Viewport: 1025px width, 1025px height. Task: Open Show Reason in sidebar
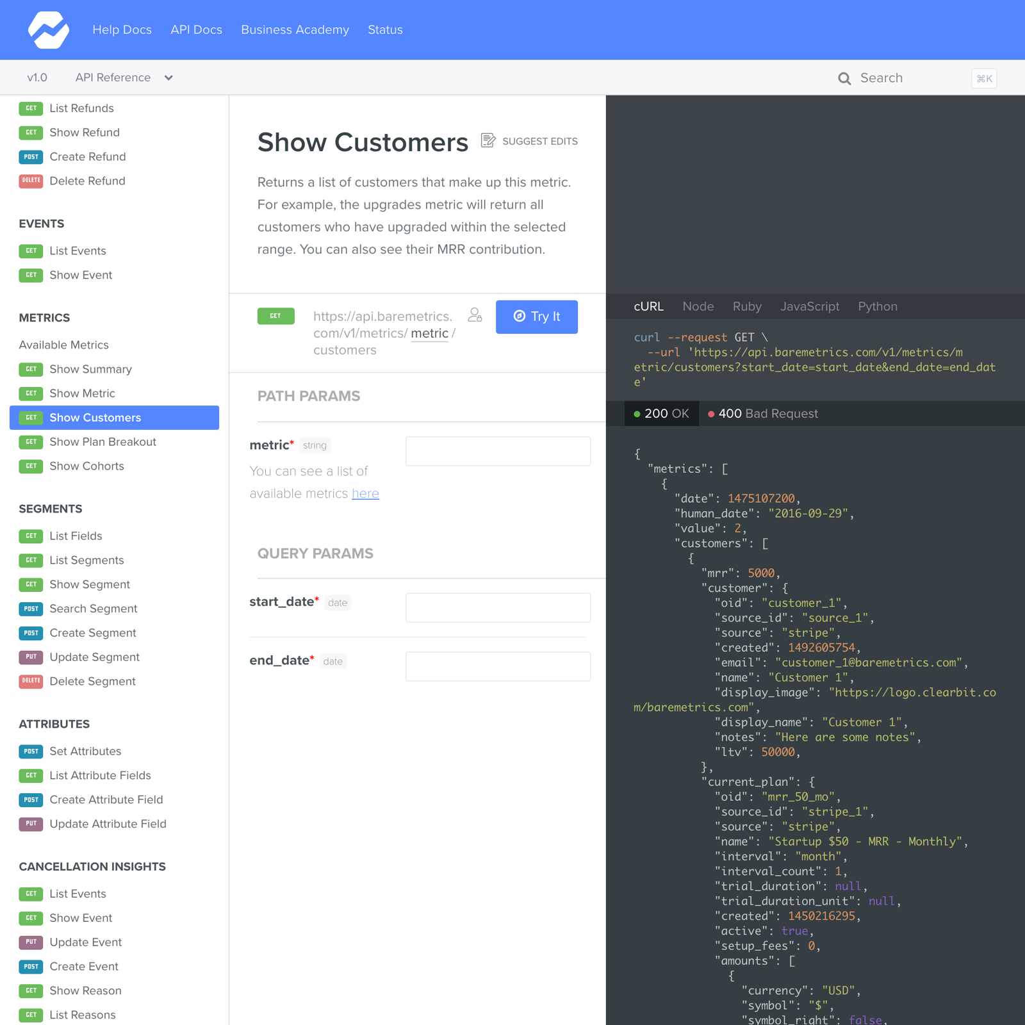[85, 990]
